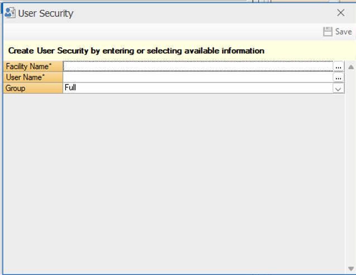The image size is (356, 275).
Task: Click the scrollbar up arrow
Action: point(351,67)
